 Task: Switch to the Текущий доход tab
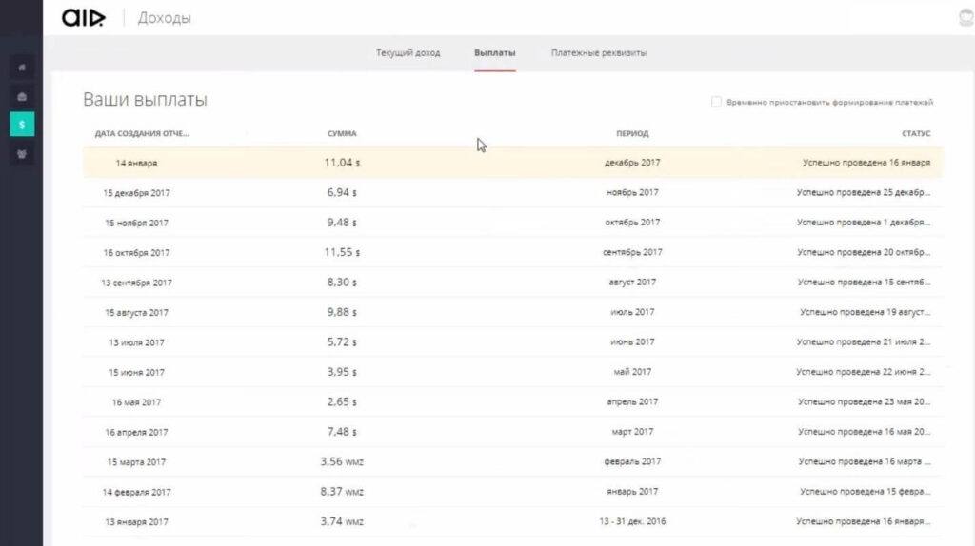click(408, 53)
